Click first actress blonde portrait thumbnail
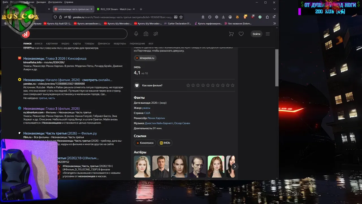Screen dimensions: 362x204 click(x=142, y=167)
